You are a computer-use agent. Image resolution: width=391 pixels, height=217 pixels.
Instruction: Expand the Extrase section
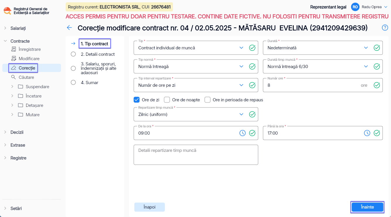(x=5, y=145)
